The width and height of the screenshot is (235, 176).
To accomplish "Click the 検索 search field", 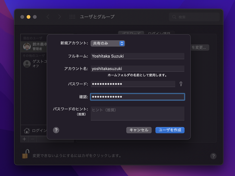I will (x=194, y=17).
